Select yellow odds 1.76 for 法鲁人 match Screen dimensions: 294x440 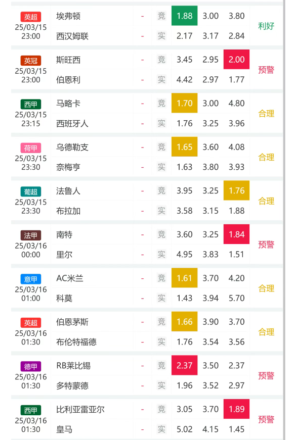(x=236, y=190)
